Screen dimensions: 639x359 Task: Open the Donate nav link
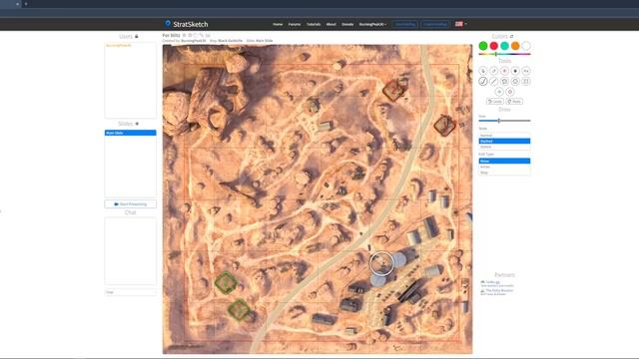[347, 24]
